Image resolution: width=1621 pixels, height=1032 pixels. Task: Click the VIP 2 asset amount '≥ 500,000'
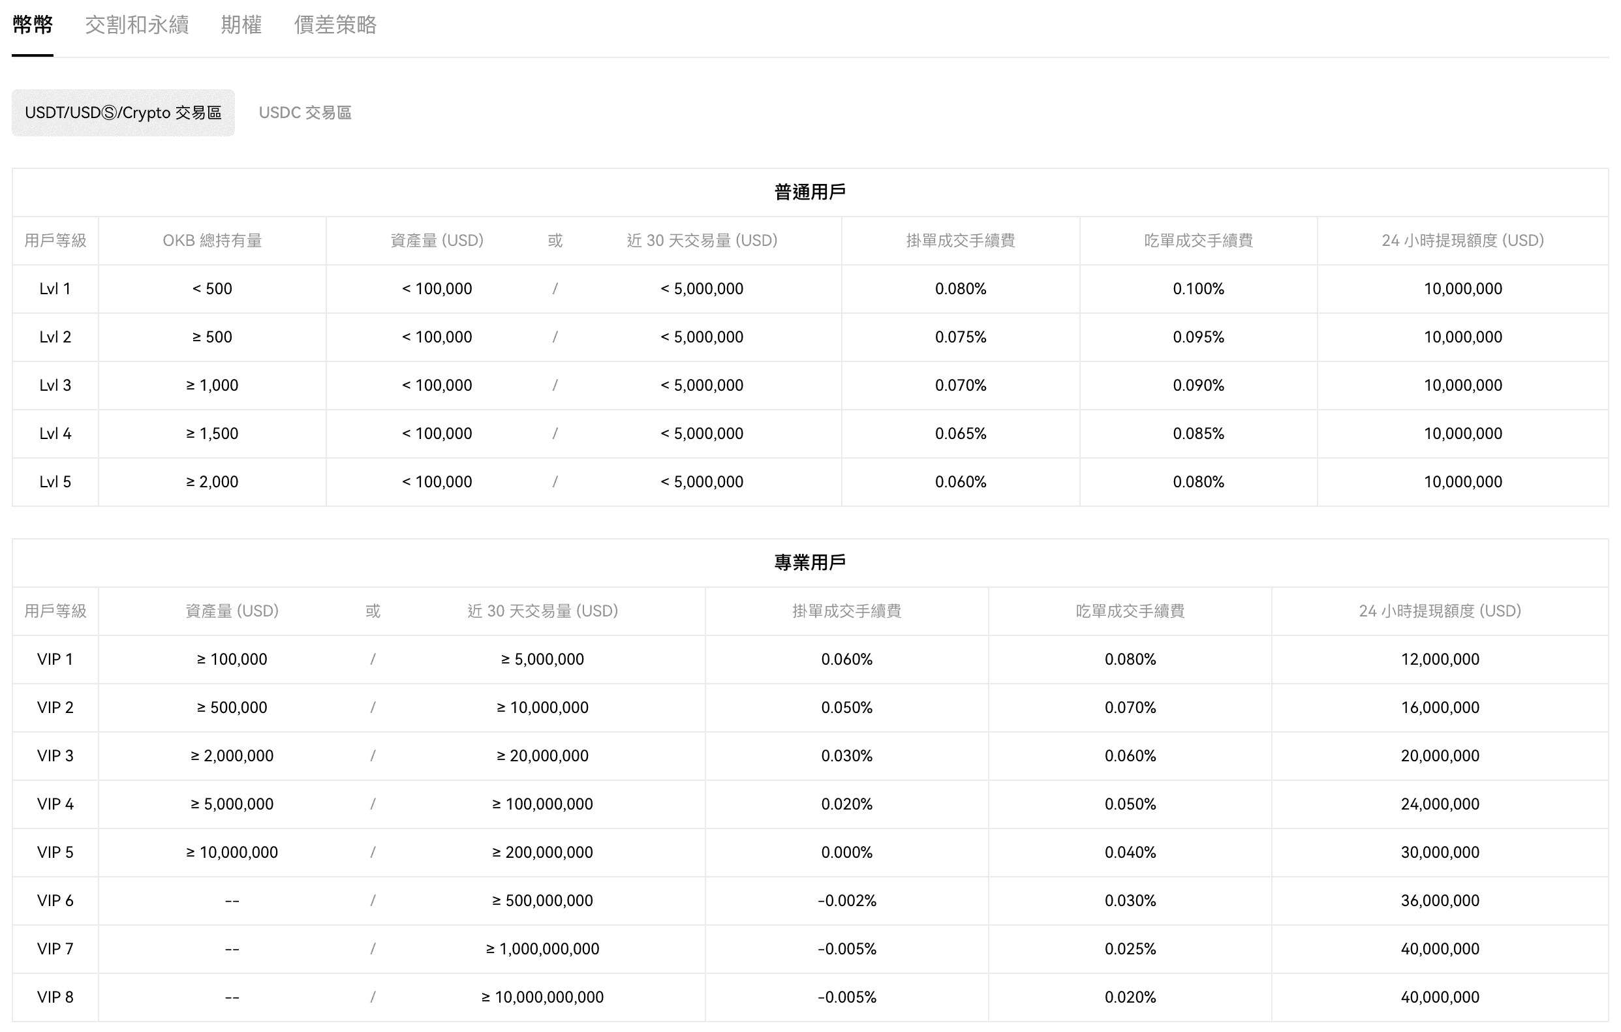click(232, 708)
